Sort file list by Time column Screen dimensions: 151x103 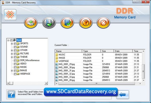coord(137,51)
